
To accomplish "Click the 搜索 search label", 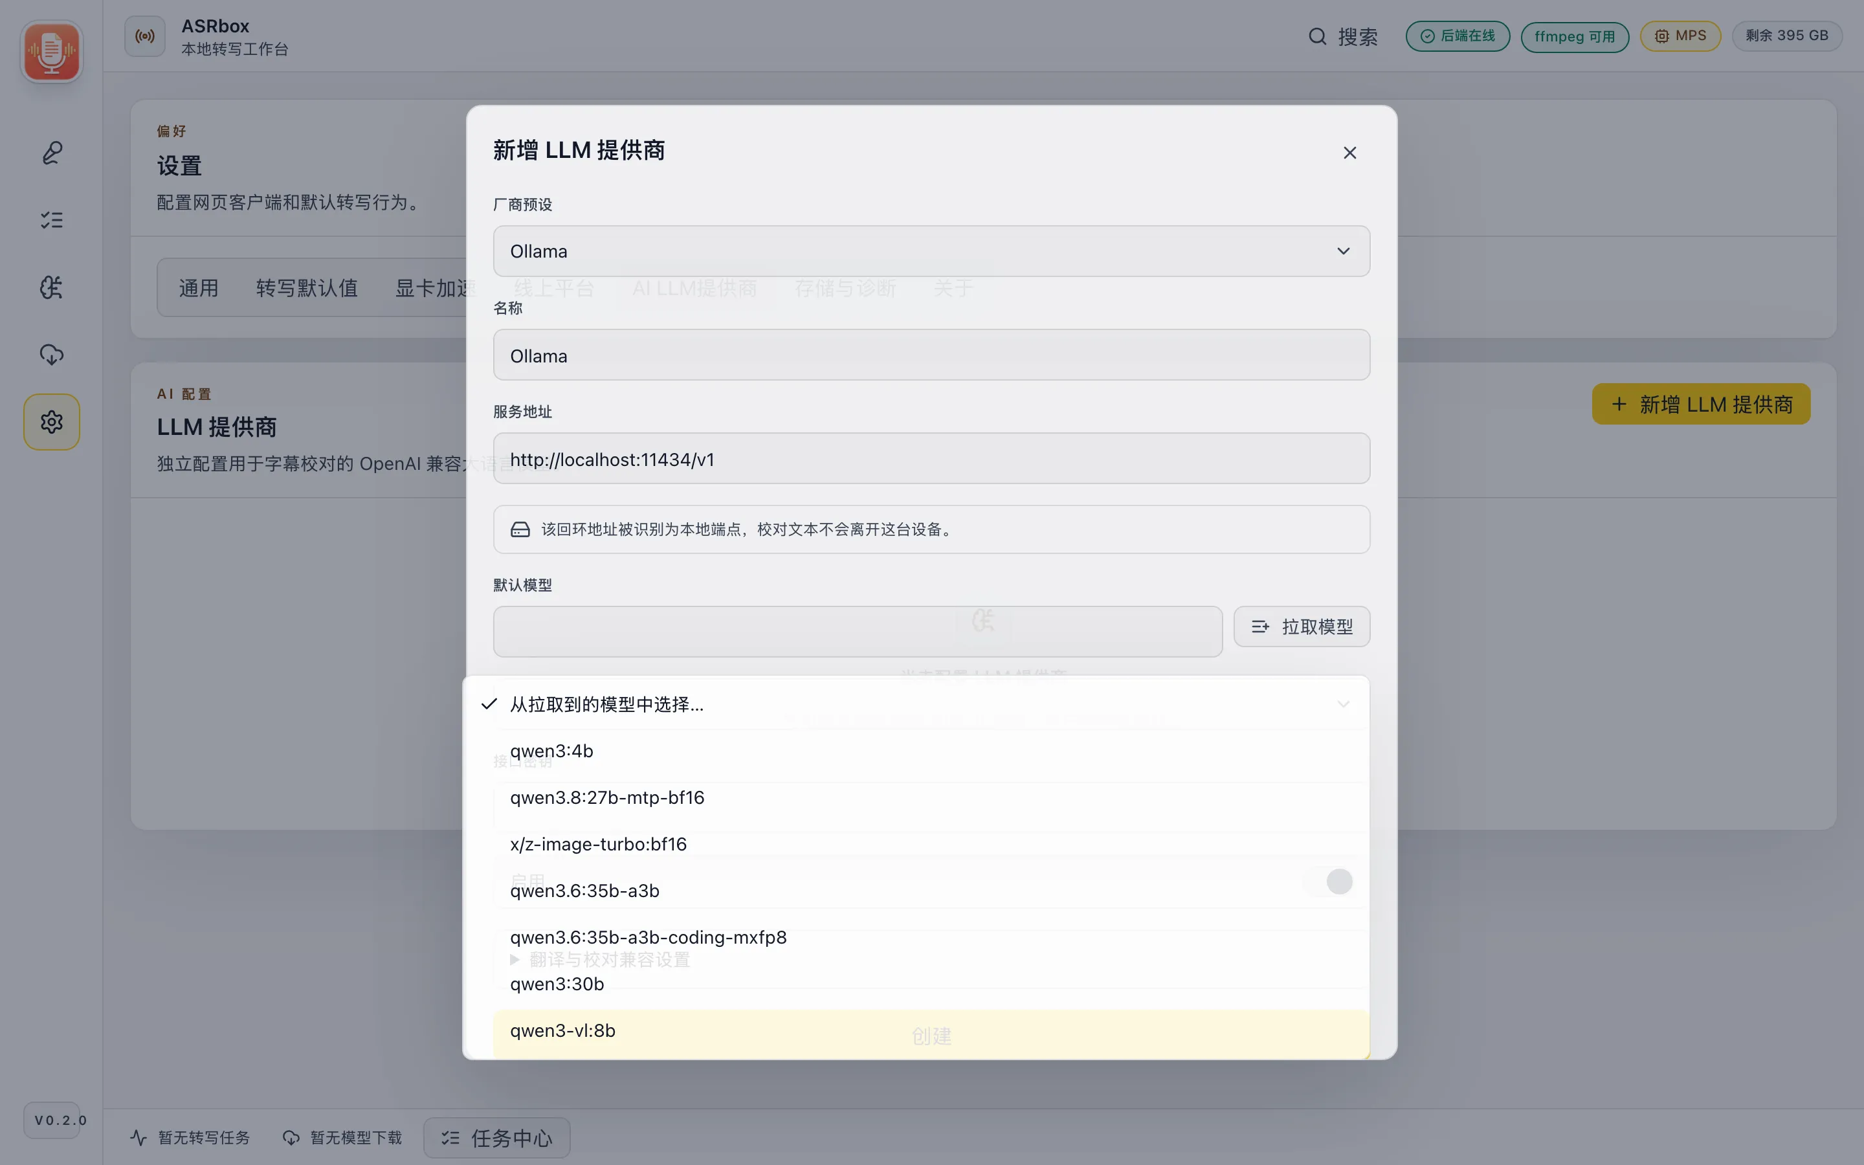I will [1357, 36].
